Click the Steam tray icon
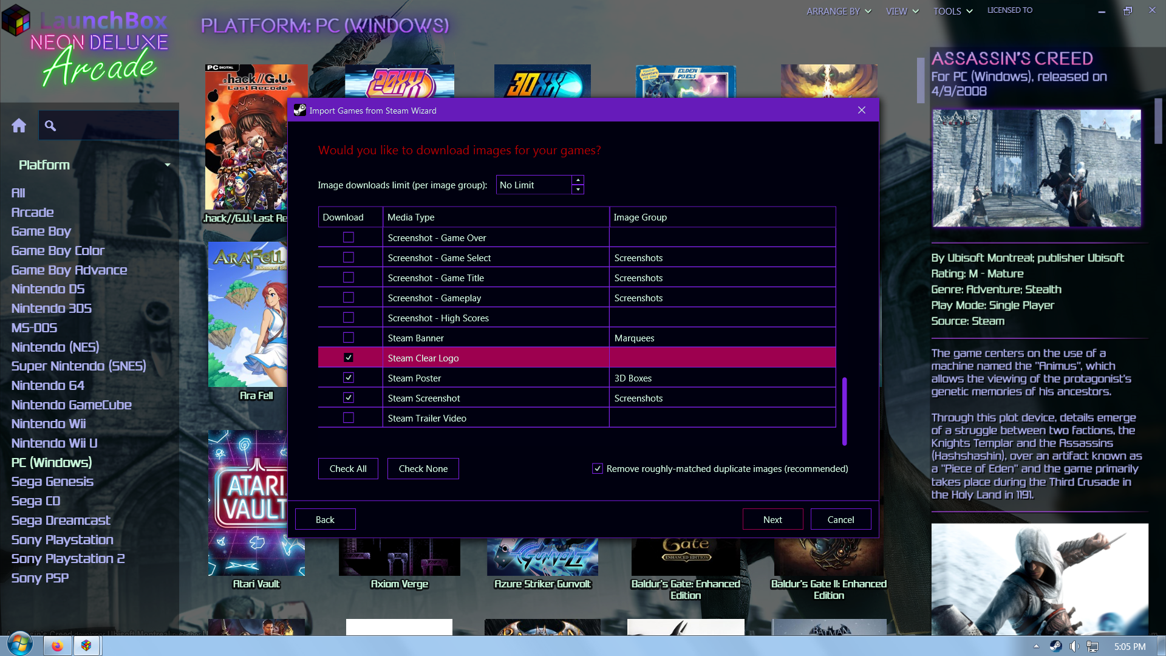The image size is (1166, 656). [x=1055, y=646]
